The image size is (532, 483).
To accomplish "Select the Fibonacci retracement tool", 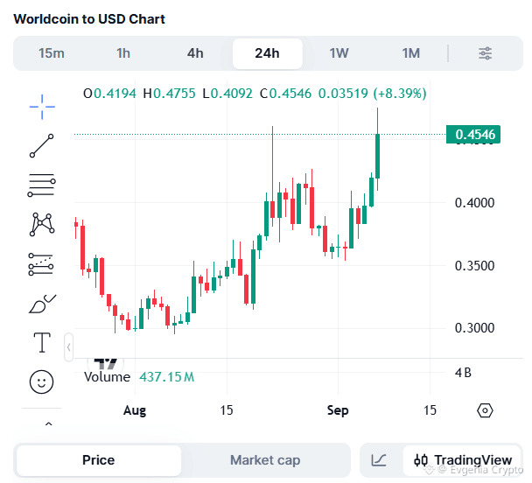I will [x=42, y=185].
